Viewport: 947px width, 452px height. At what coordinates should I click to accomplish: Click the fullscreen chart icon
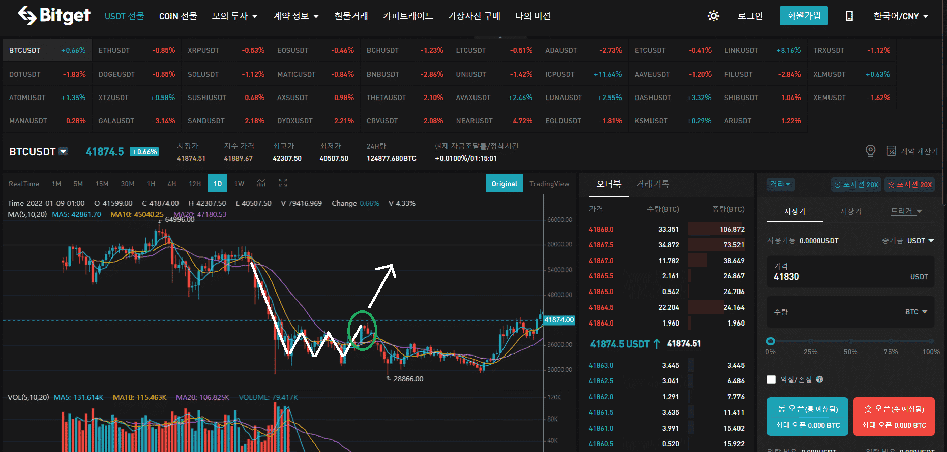(283, 183)
